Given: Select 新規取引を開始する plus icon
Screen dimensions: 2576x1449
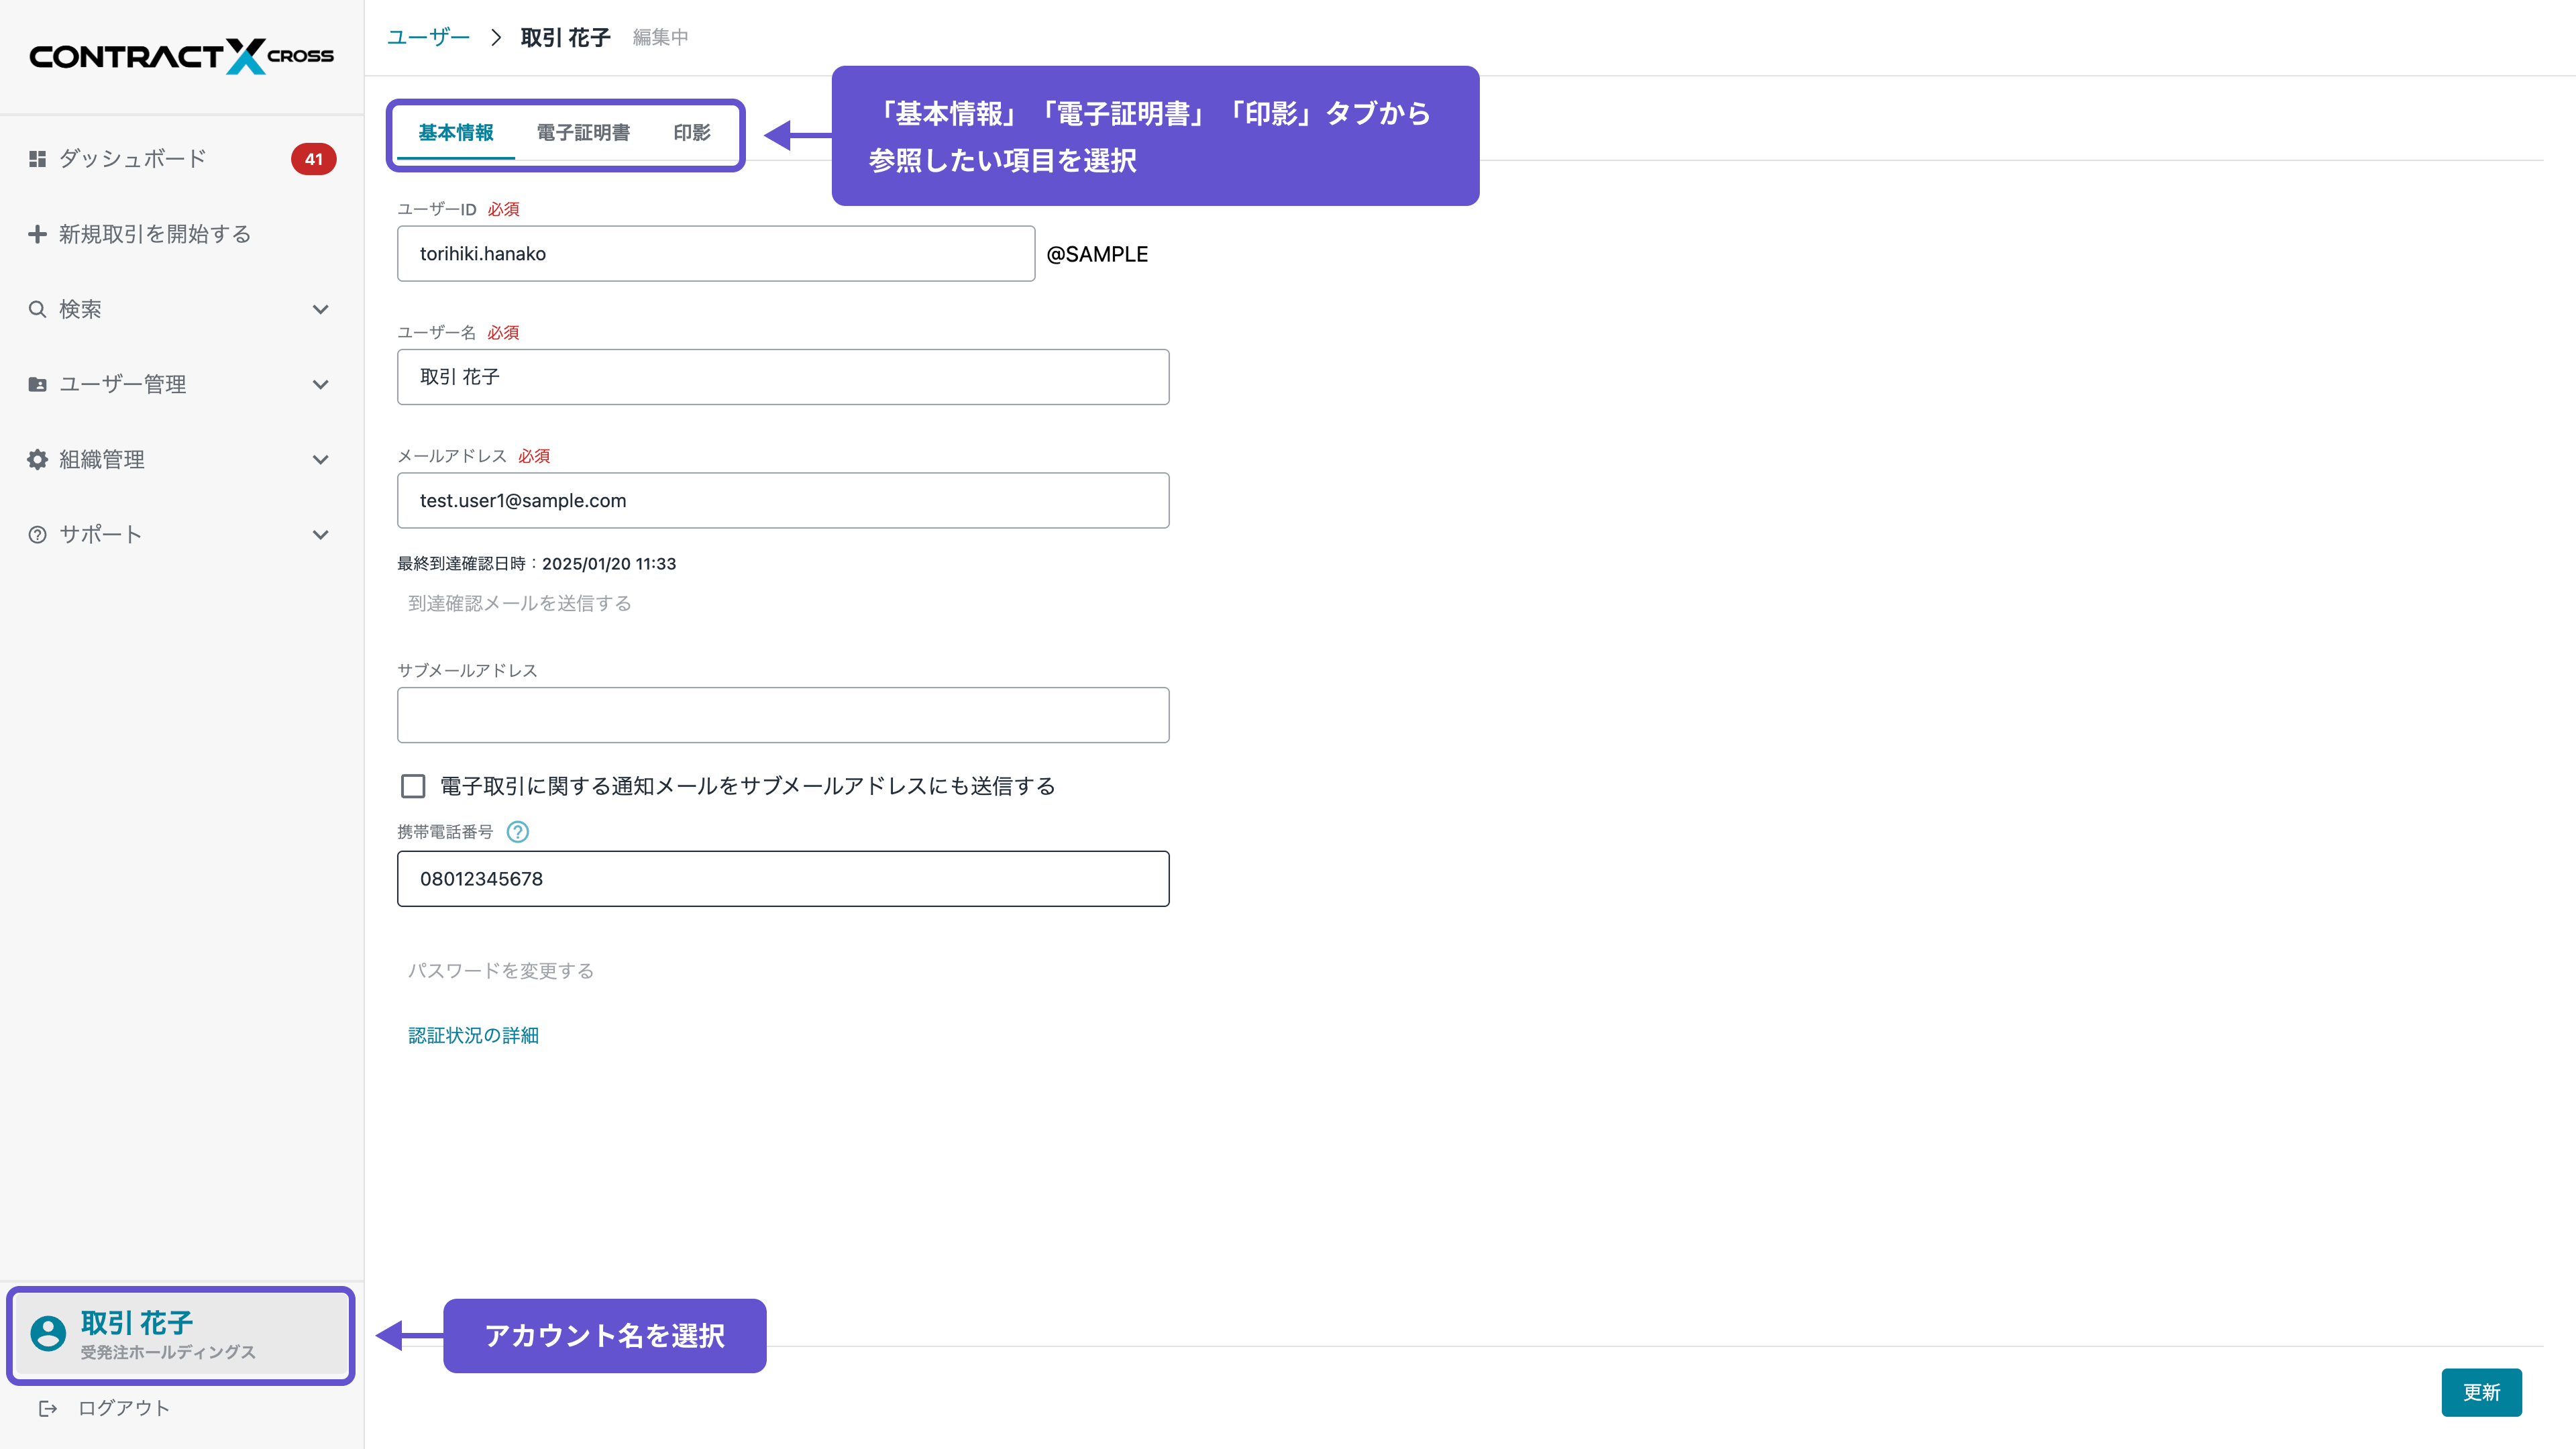Looking at the screenshot, I should coord(37,233).
